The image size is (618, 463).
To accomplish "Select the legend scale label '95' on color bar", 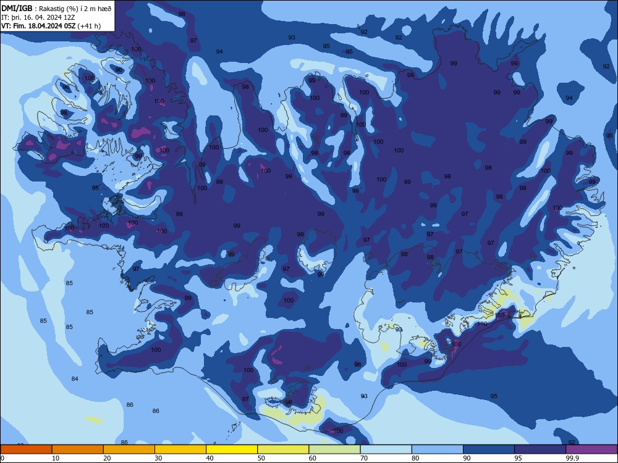I will click(x=519, y=458).
